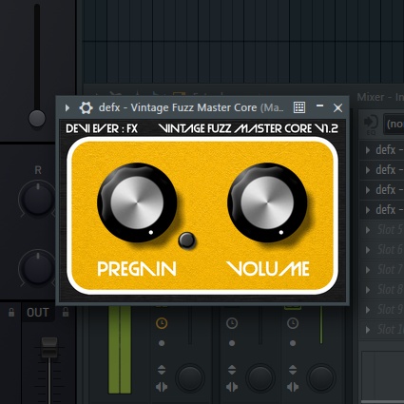Click the round knob in middle mixer track
404x404 pixels.
point(260,378)
